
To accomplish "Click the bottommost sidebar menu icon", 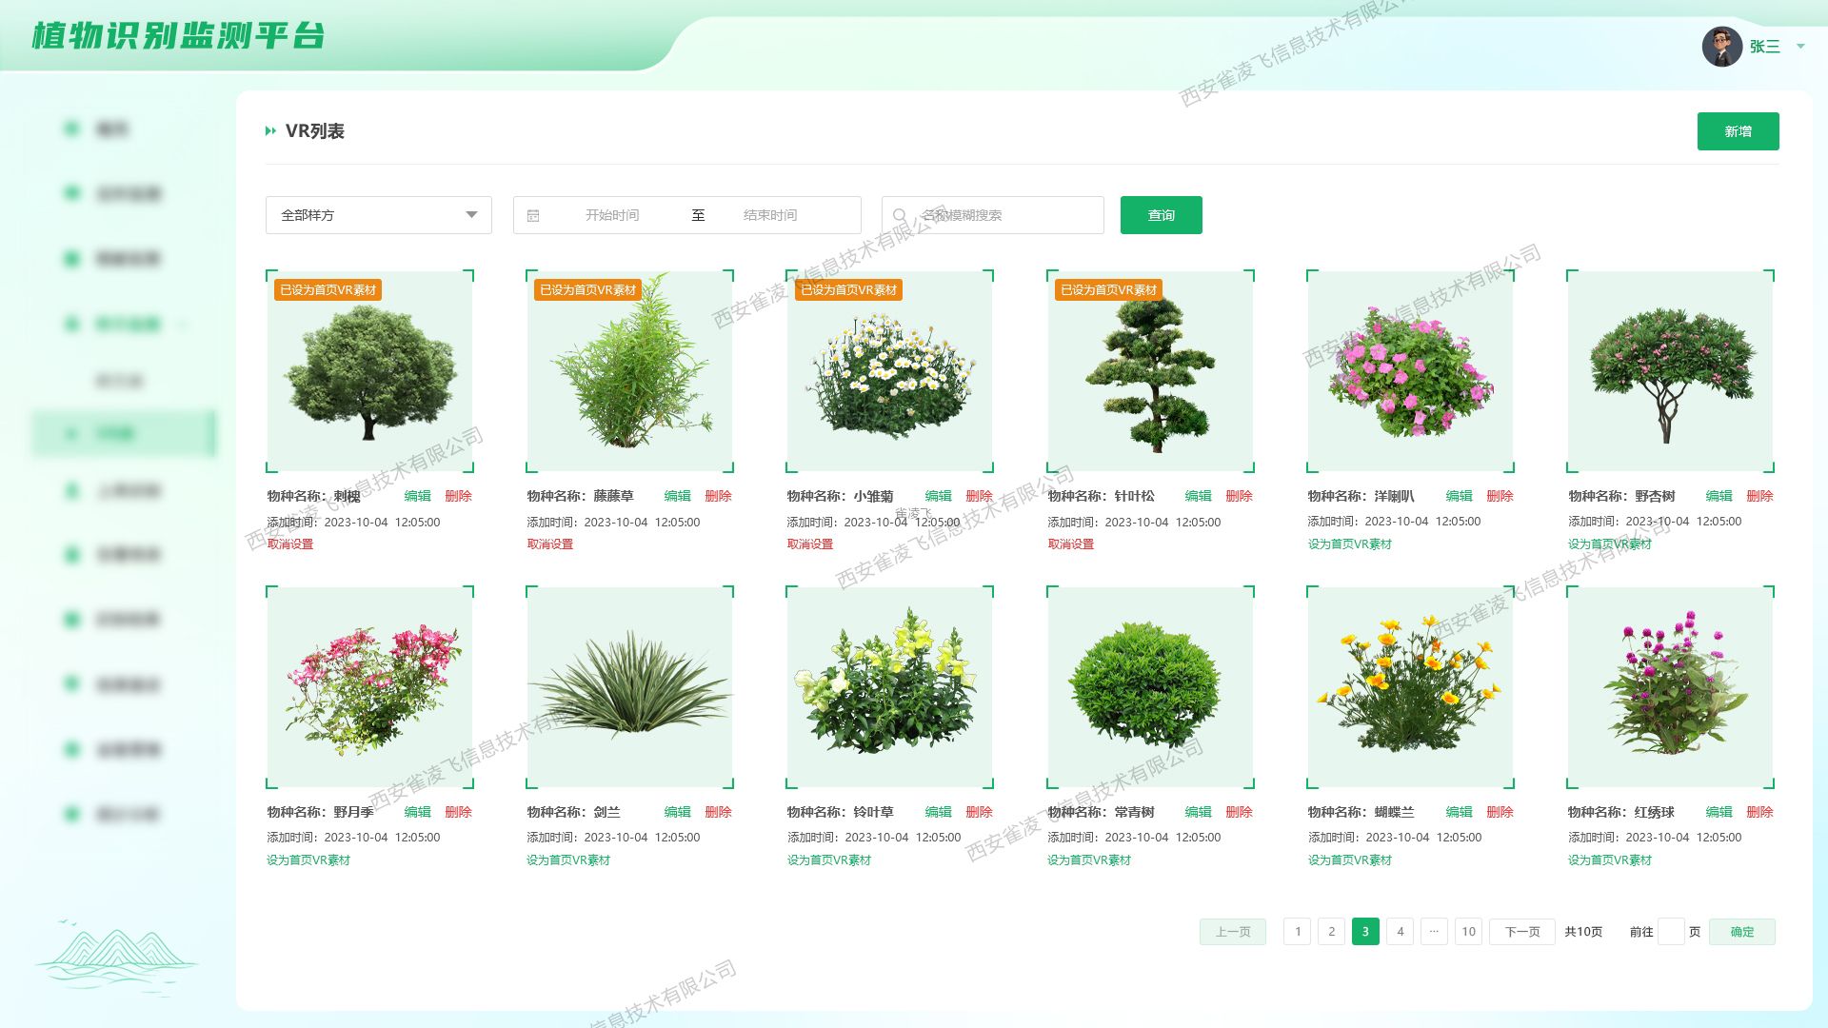I will 70,815.
